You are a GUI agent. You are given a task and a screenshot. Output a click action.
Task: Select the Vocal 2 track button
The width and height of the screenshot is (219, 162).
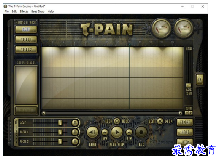(x=26, y=49)
